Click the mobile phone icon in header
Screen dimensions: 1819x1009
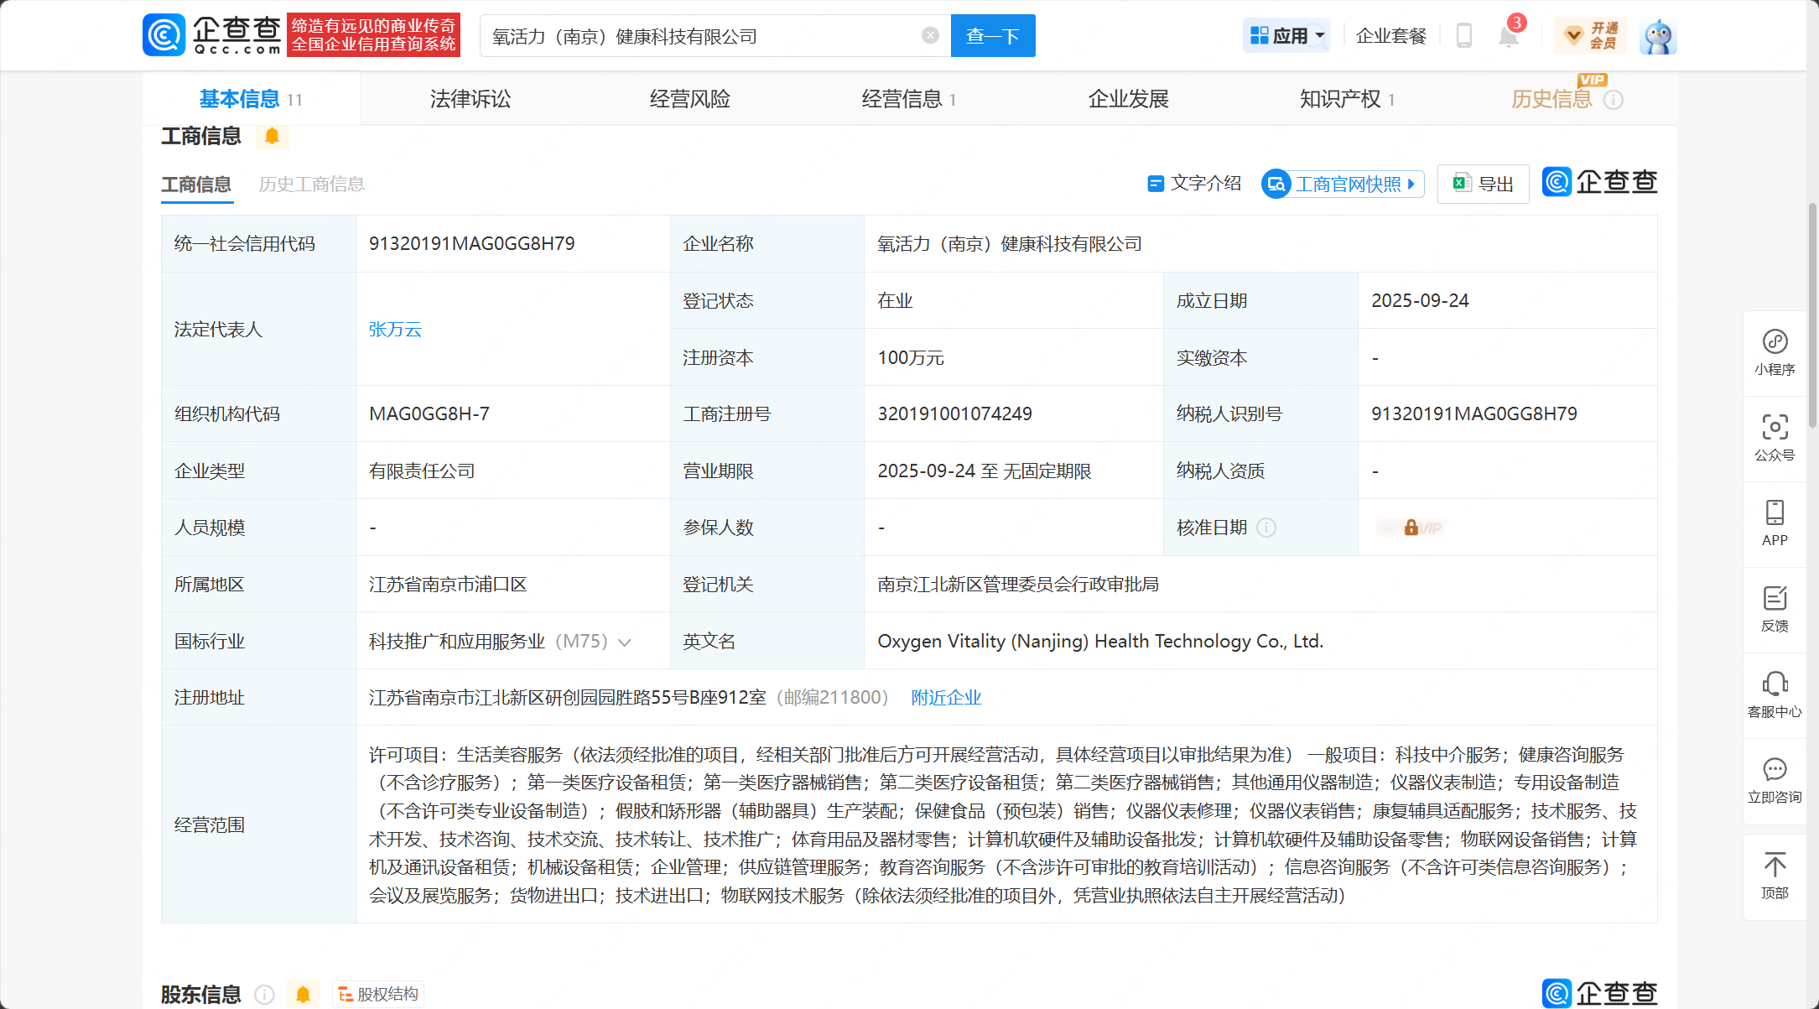point(1464,36)
